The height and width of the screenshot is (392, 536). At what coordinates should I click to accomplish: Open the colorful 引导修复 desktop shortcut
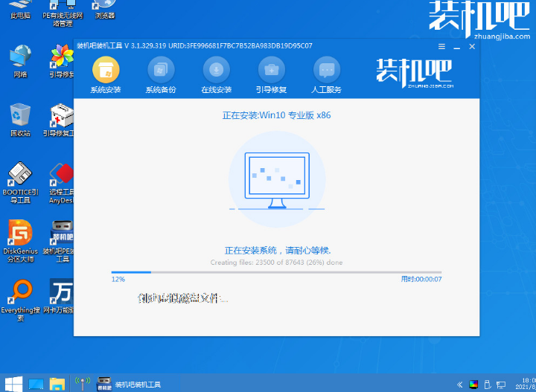click(62, 61)
